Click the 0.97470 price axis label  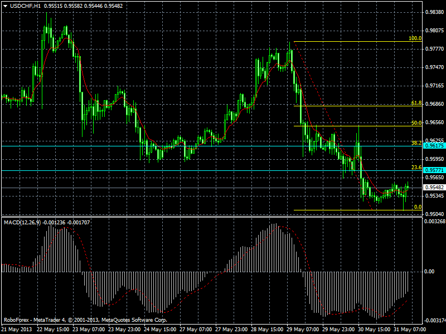point(434,67)
